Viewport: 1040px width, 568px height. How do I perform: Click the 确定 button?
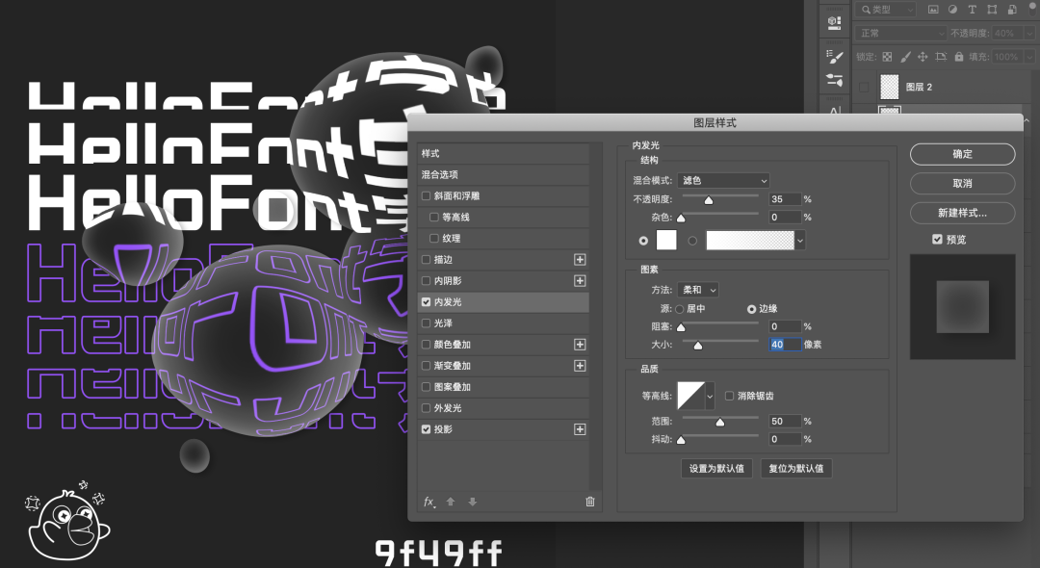[x=962, y=154]
